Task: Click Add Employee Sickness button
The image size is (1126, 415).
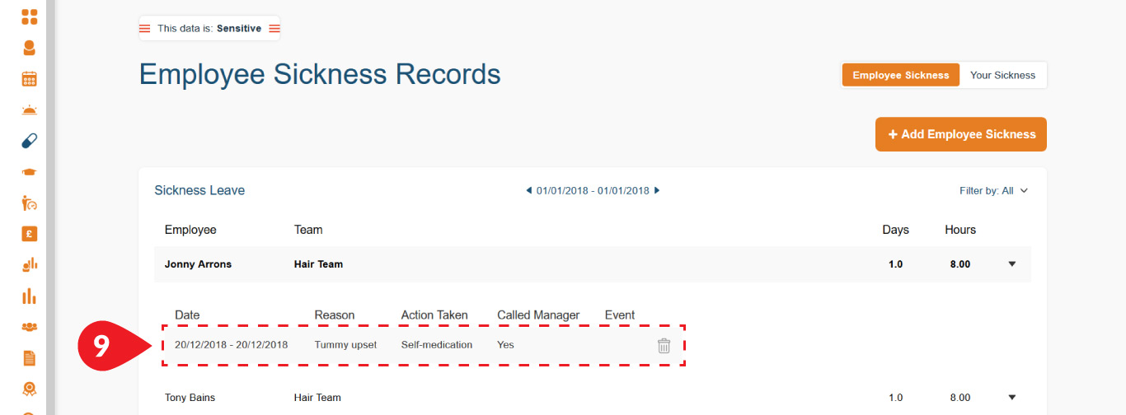Action: tap(961, 134)
